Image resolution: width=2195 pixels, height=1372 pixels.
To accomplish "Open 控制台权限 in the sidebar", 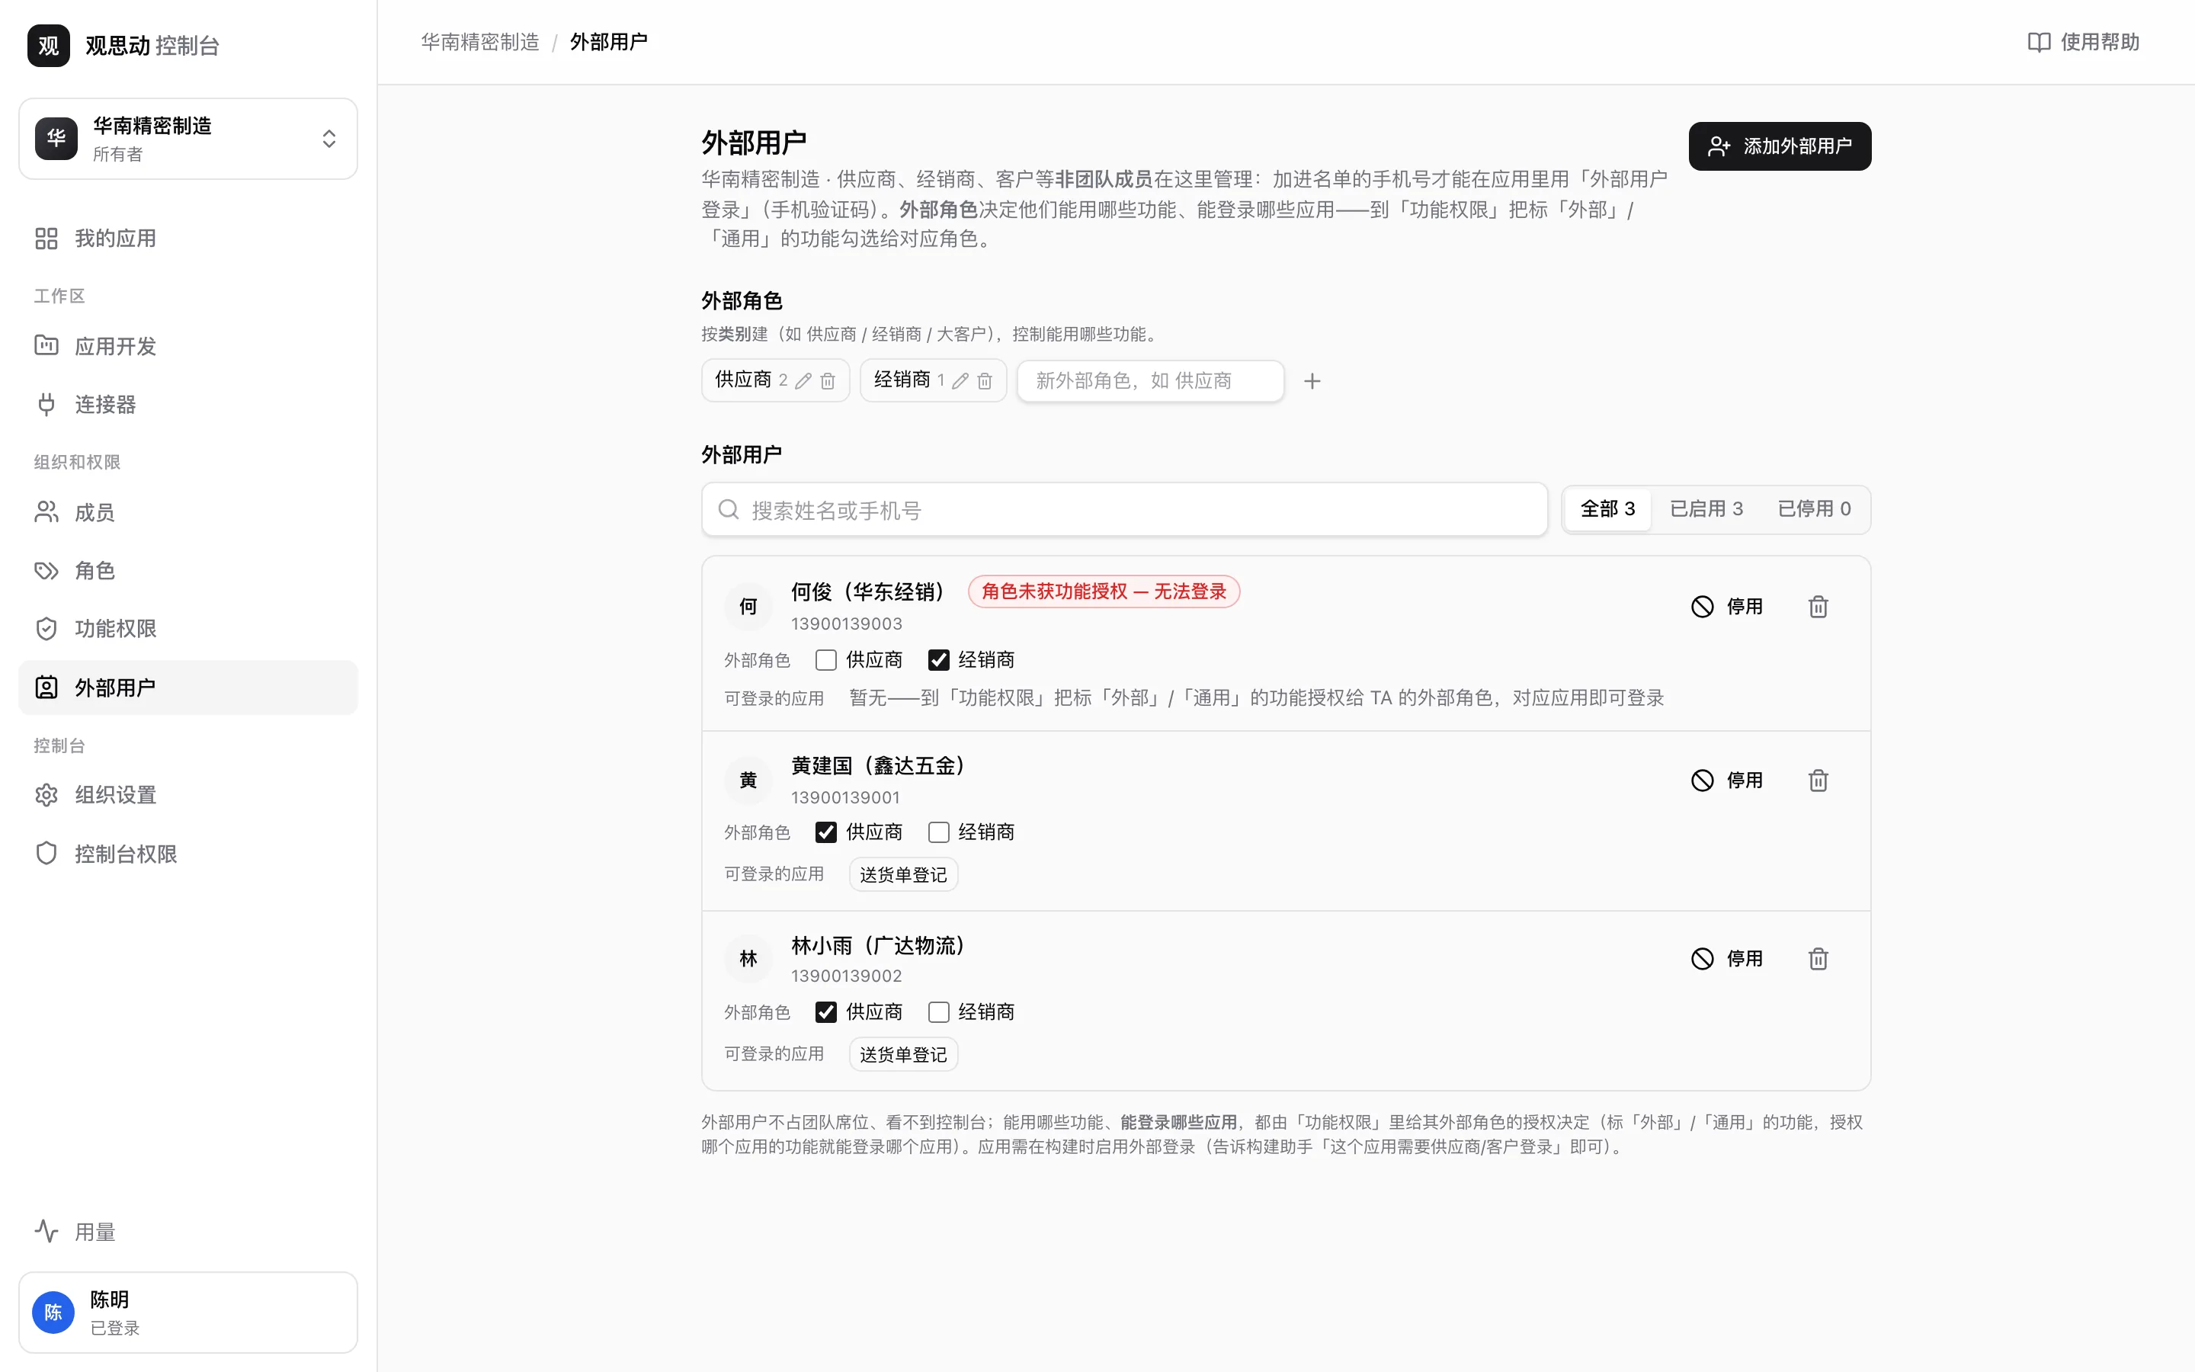I will coord(187,854).
